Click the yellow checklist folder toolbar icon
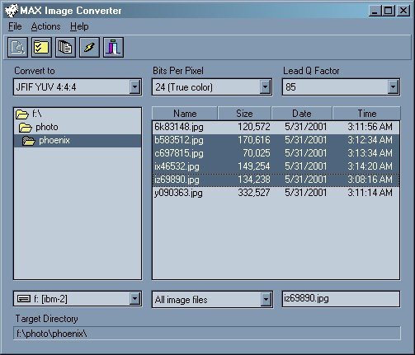 click(x=41, y=47)
